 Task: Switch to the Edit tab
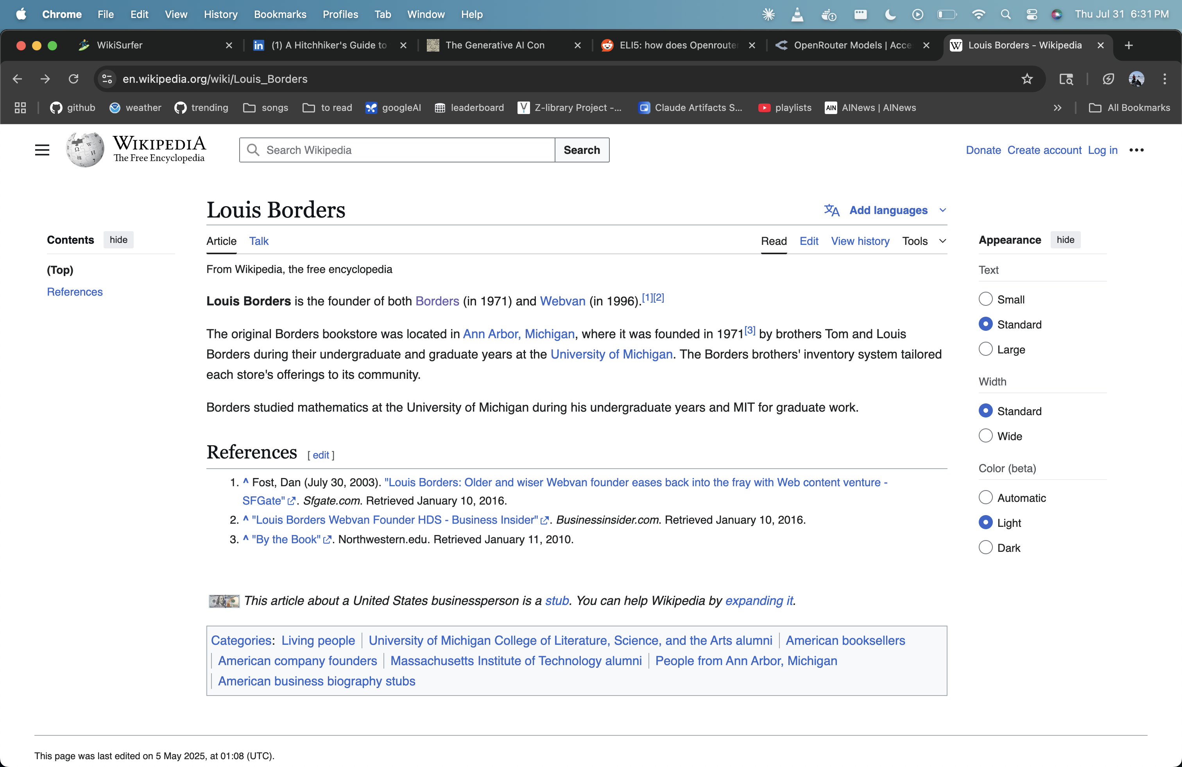point(809,241)
